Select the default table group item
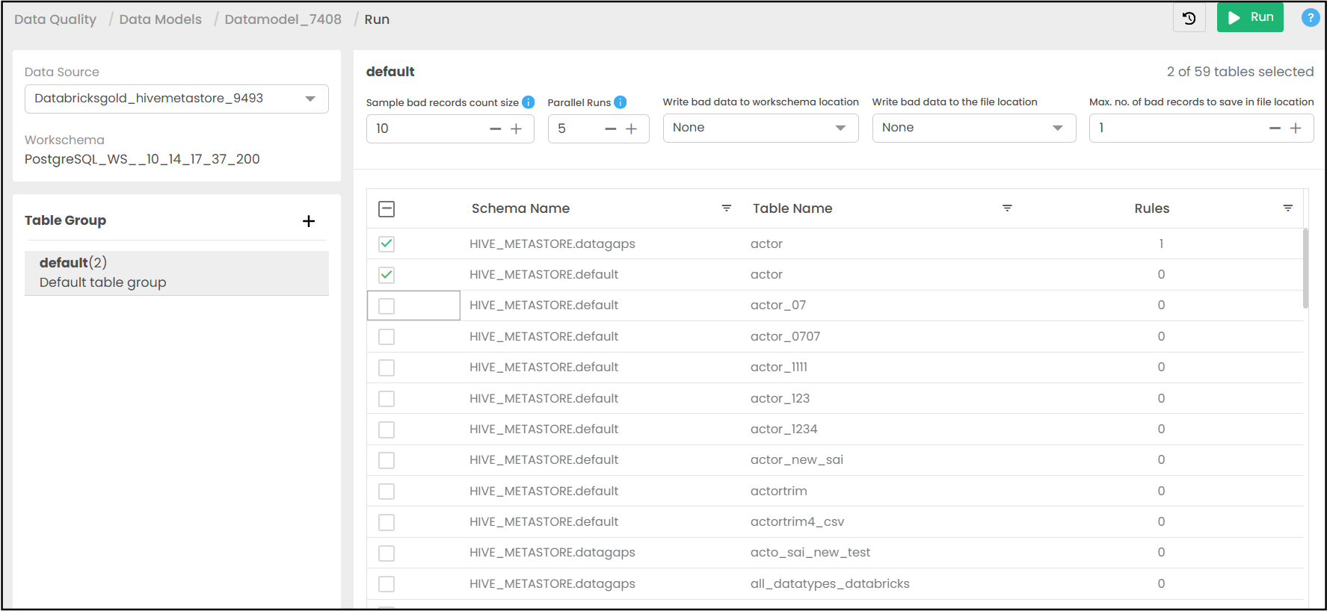This screenshot has height=611, width=1327. click(176, 273)
